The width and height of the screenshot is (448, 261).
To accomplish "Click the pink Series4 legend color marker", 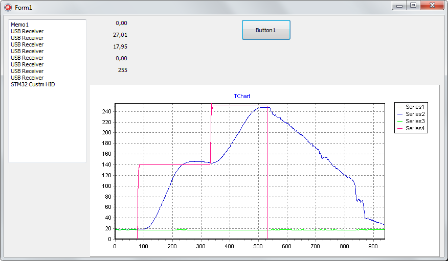I will (x=400, y=129).
